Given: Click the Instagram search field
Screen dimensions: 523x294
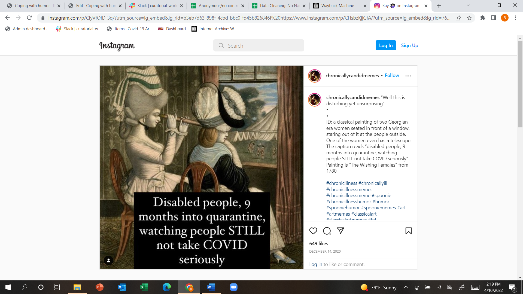Looking at the screenshot, I should point(259,45).
